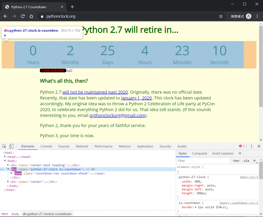Switch to the Console tab
The width and height of the screenshot is (263, 217).
point(46,146)
